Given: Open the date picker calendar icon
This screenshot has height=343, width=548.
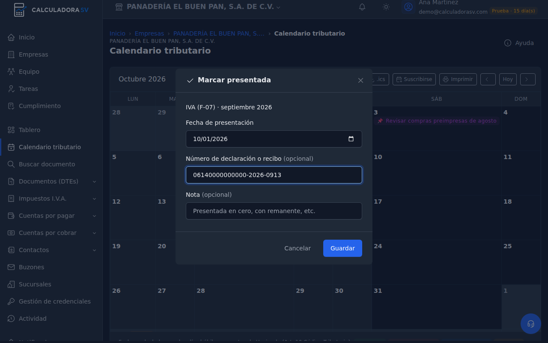Looking at the screenshot, I should [351, 139].
